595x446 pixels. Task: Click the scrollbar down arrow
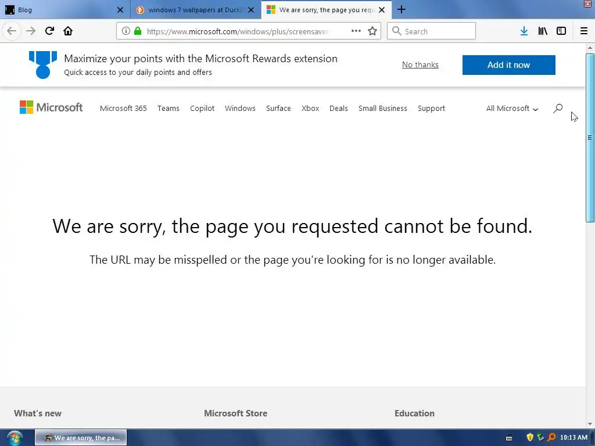tap(590, 424)
